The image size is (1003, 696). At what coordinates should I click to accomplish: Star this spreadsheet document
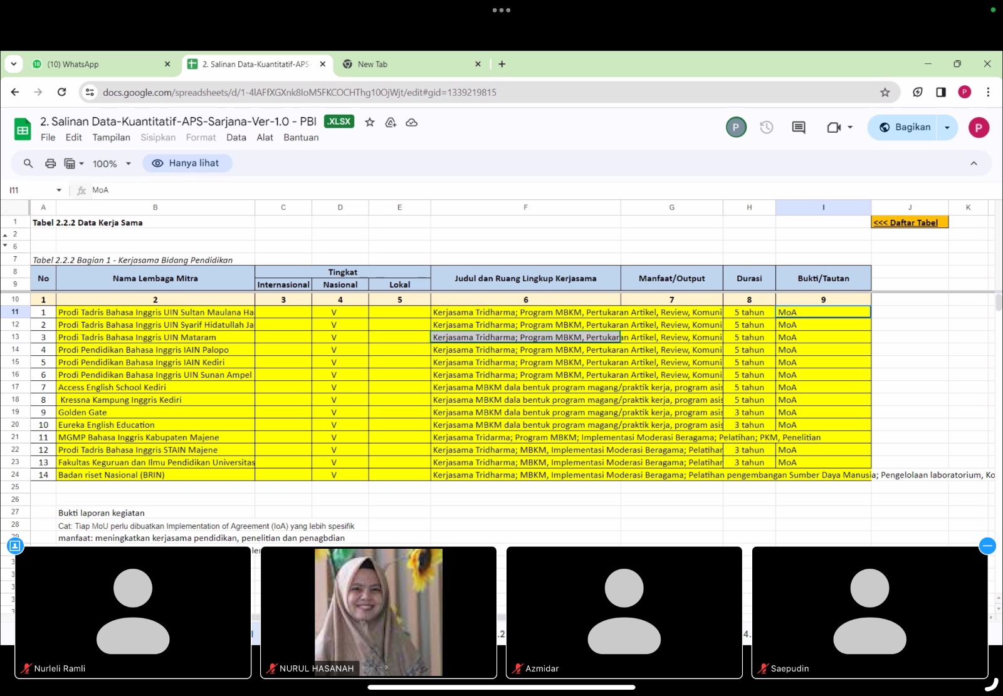370,122
